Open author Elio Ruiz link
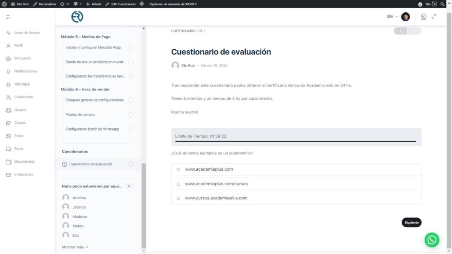Viewport: 452px width, 254px height. [188, 66]
